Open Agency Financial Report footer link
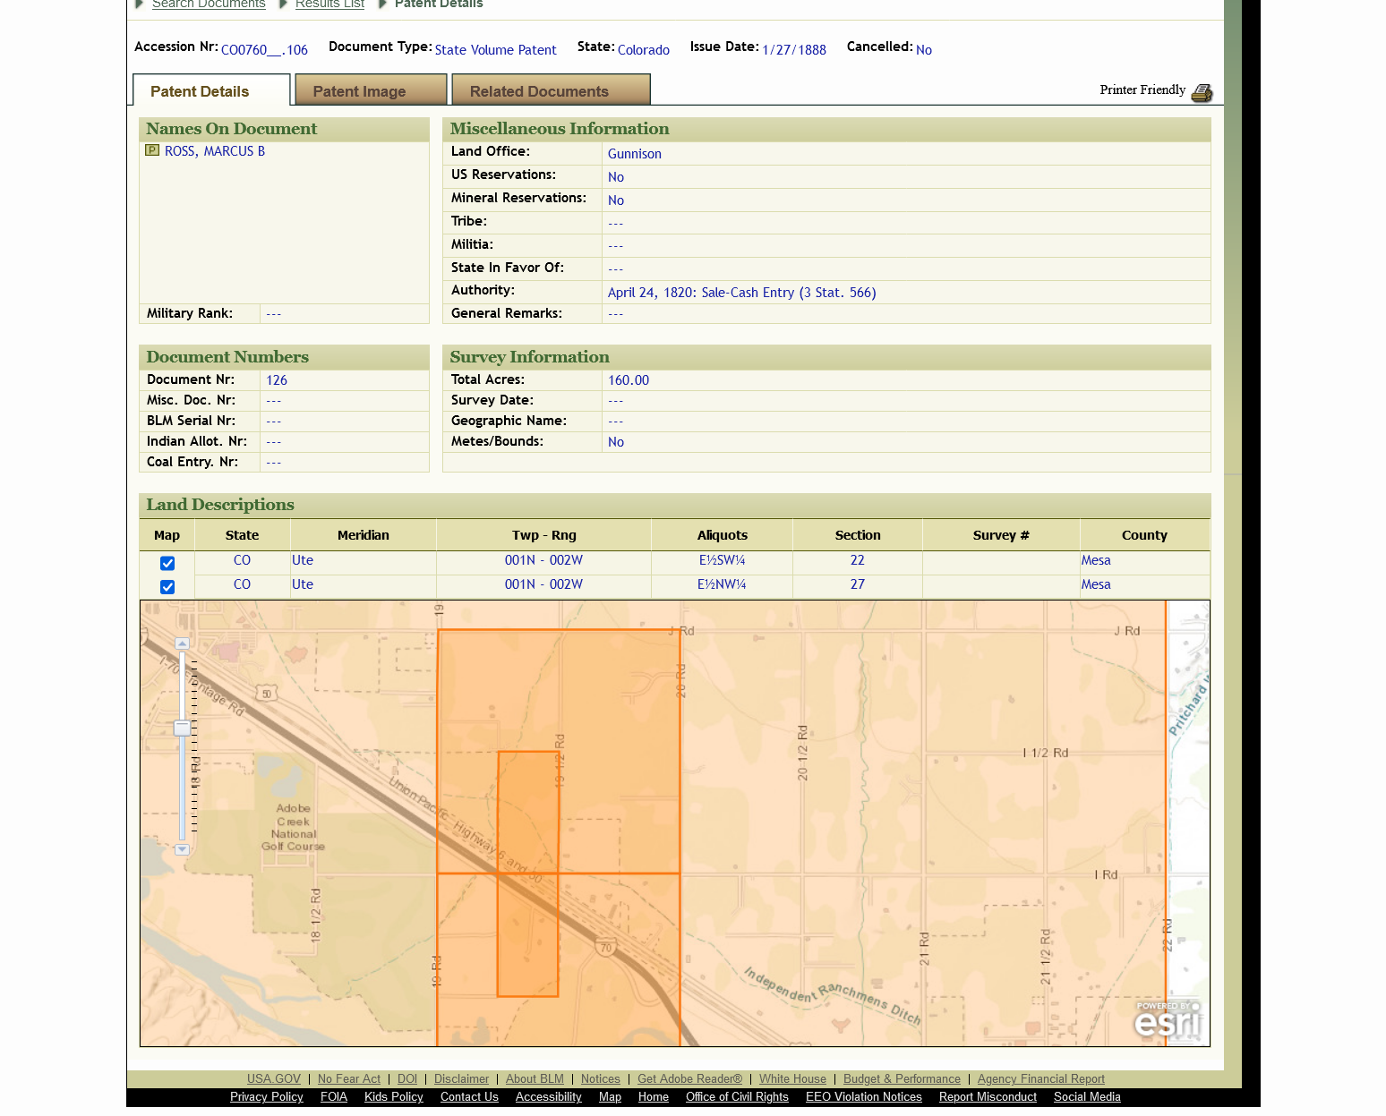This screenshot has height=1116, width=1386. [1041, 1078]
